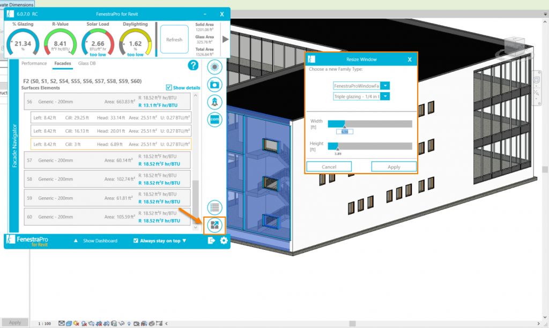The height and width of the screenshot is (328, 549).
Task: Click the Show Crop Region icon
Action: coord(107,324)
